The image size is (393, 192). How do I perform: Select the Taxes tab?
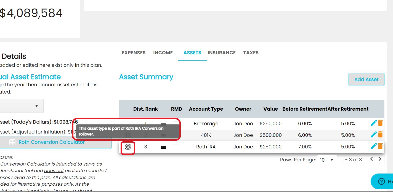tap(251, 53)
